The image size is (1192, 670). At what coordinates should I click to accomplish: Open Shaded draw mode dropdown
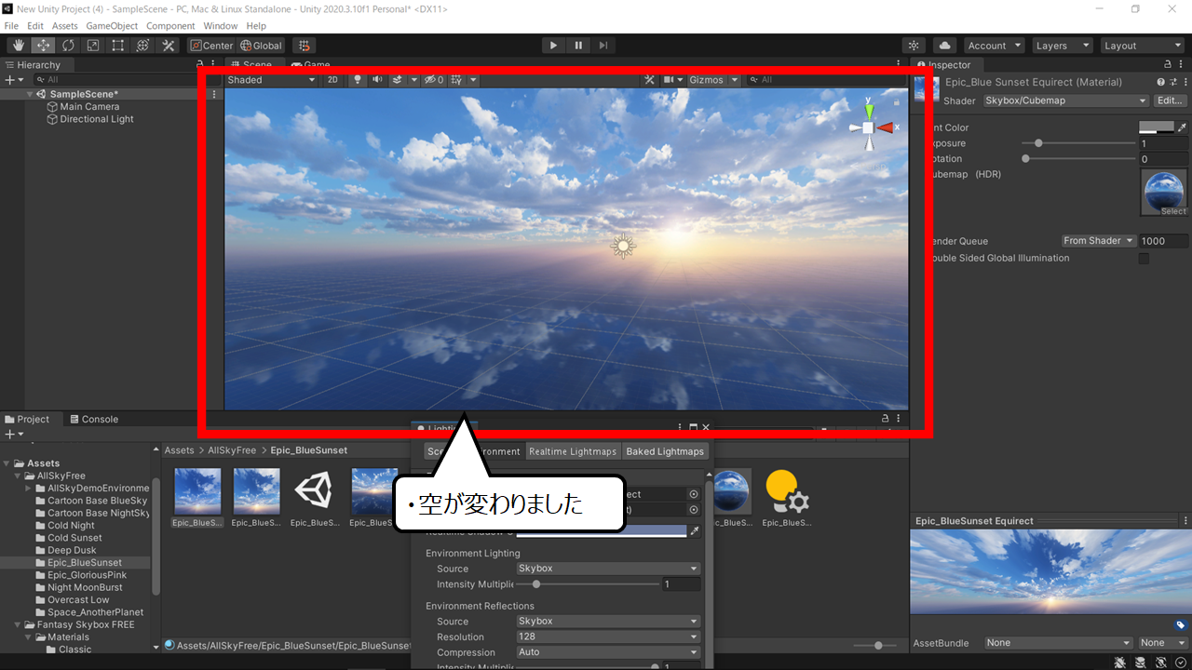272,80
